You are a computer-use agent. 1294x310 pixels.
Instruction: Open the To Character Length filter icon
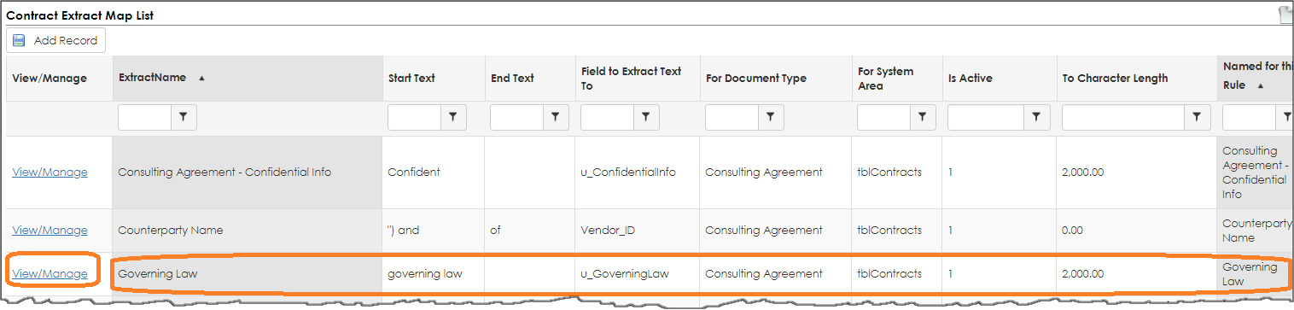(1197, 118)
